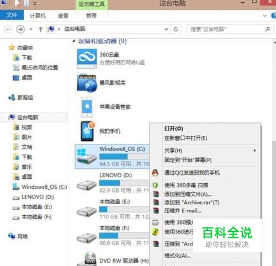Open the 苹果设备管家 phone icon
Image resolution: width=276 pixels, height=266 pixels.
pos(87,107)
